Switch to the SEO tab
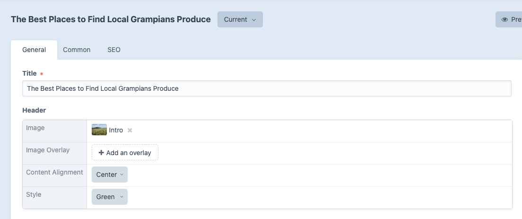 (x=114, y=50)
